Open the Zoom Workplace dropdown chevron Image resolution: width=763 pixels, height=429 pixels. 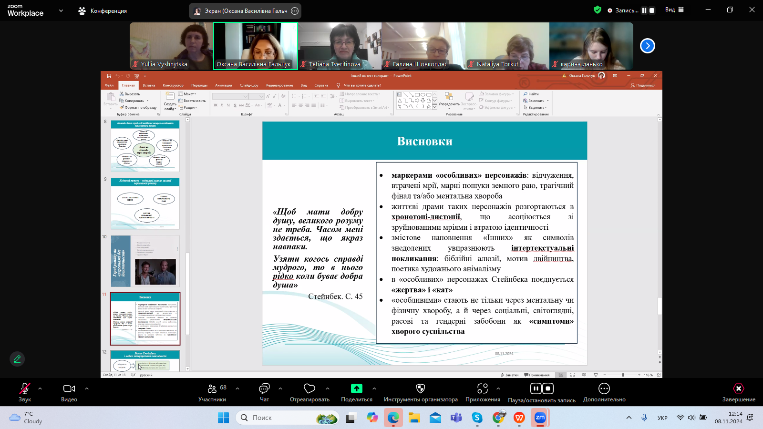[x=61, y=10]
